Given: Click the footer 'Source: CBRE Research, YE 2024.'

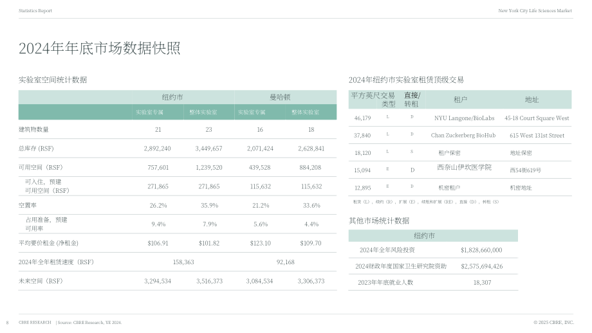Looking at the screenshot, I should [x=89, y=323].
